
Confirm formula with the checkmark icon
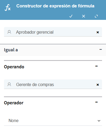tap(71, 16)
